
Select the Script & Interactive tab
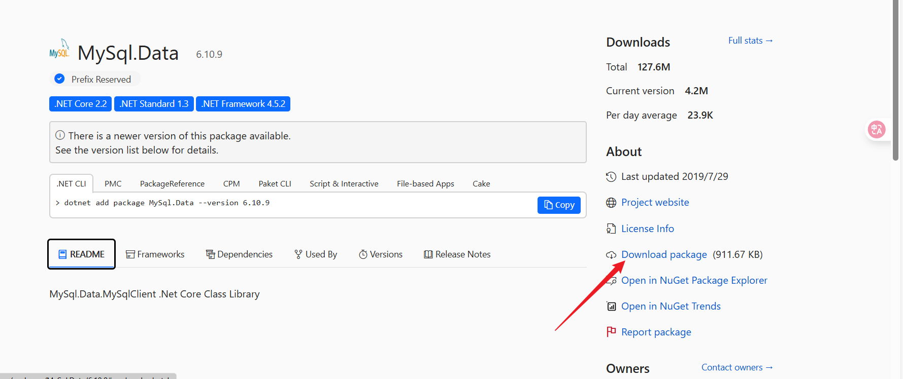pyautogui.click(x=344, y=183)
